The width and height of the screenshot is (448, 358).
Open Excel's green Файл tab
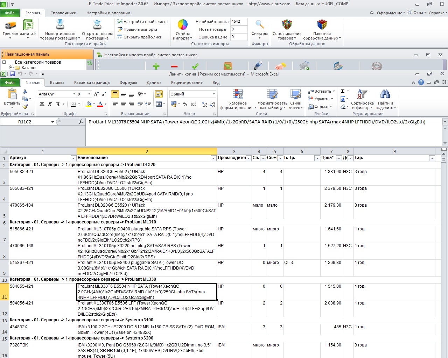[x=10, y=83]
